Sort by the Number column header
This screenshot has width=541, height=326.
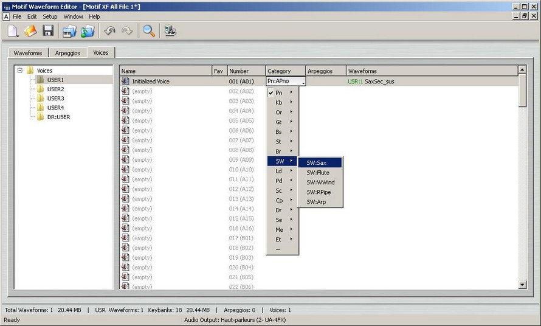(x=246, y=71)
